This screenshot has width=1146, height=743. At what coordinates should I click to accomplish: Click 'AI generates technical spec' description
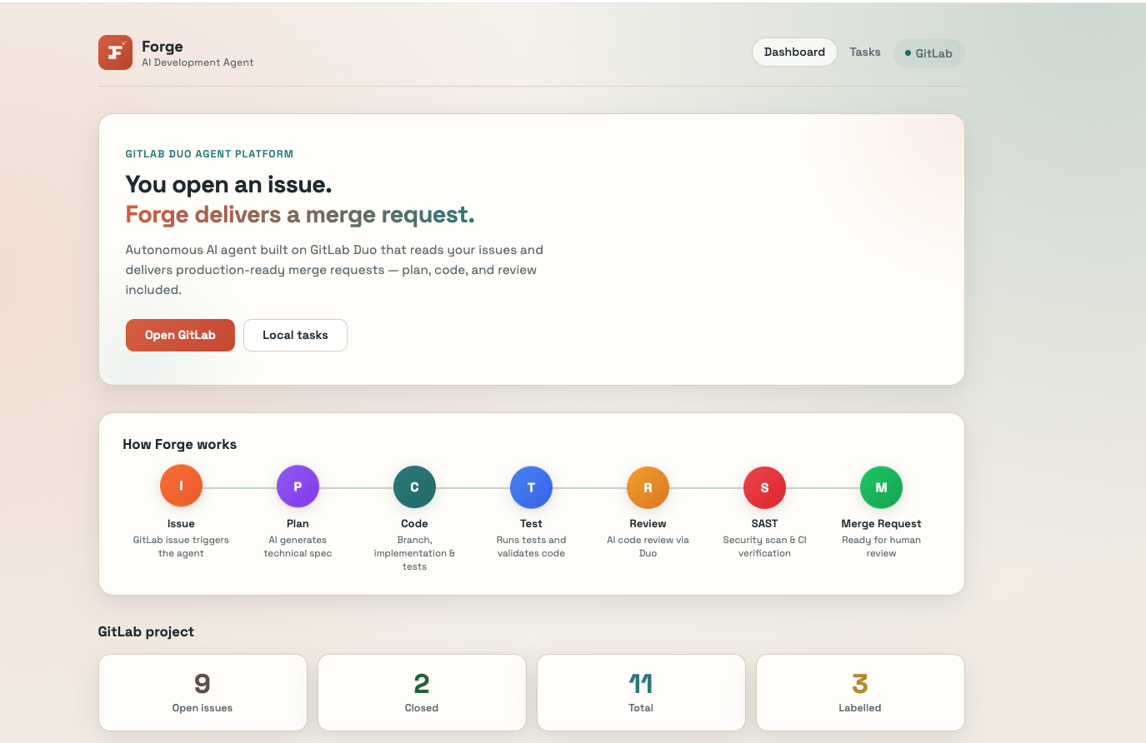[298, 546]
